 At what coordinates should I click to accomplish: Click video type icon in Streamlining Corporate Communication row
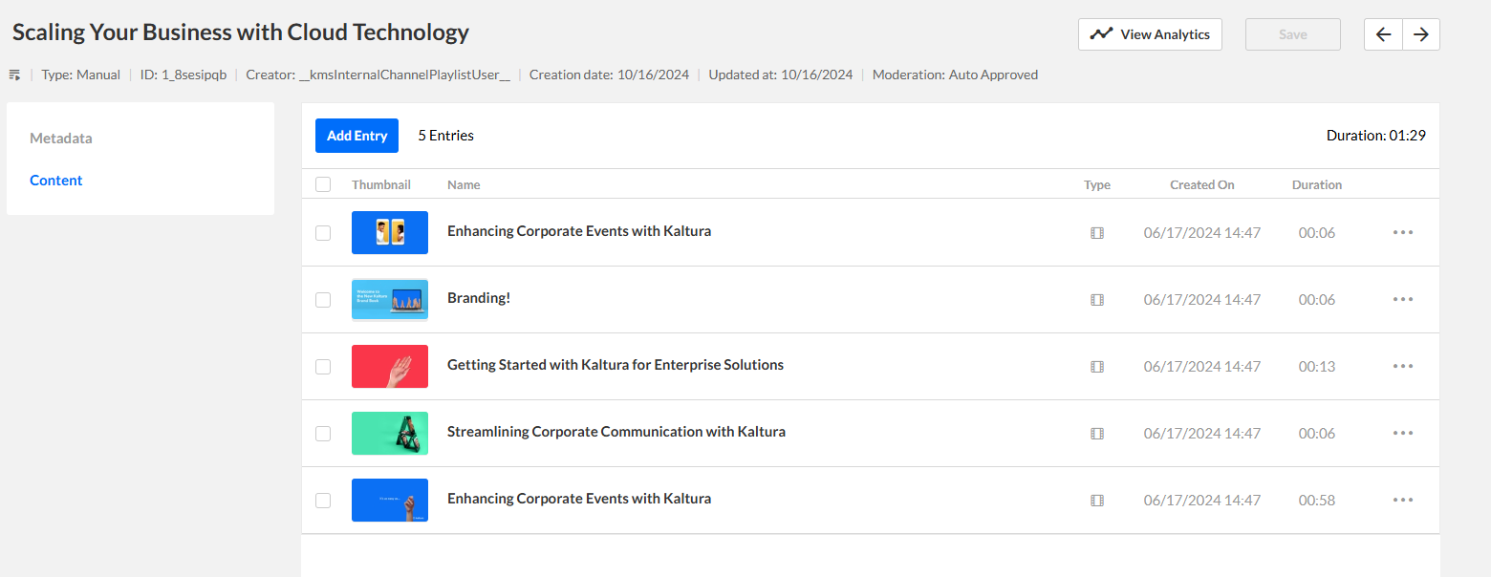coord(1097,434)
